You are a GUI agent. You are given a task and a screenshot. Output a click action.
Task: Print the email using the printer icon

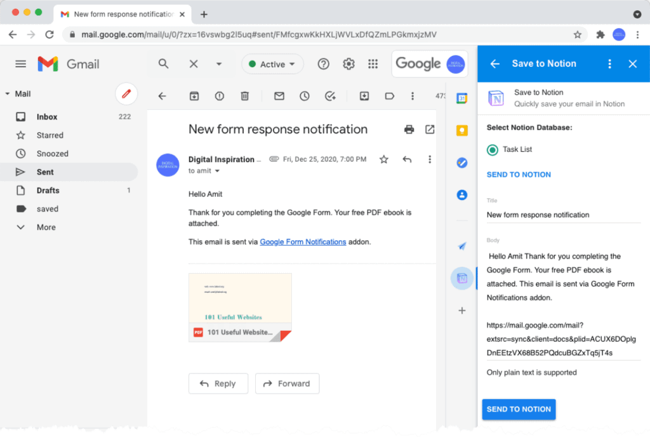(409, 130)
